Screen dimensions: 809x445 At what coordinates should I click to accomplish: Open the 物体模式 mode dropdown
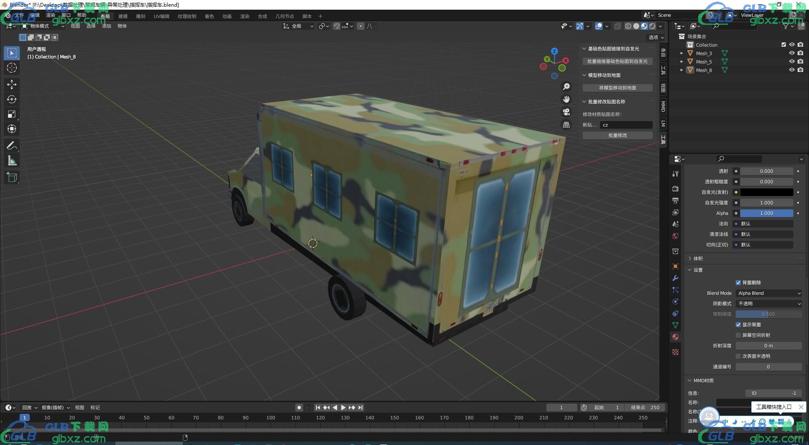(43, 26)
